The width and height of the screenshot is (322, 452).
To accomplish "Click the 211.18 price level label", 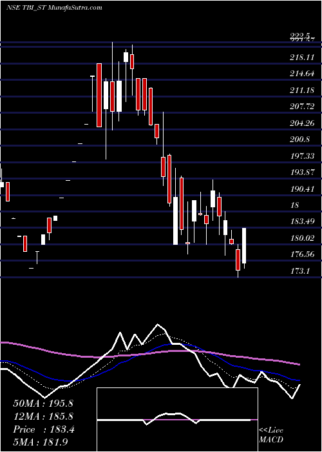I will (301, 90).
